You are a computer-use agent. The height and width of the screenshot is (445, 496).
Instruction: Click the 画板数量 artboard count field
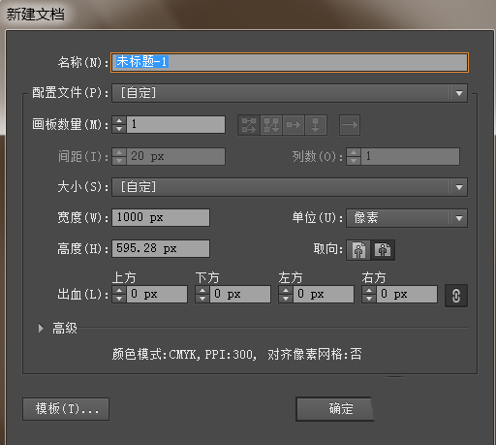[176, 124]
